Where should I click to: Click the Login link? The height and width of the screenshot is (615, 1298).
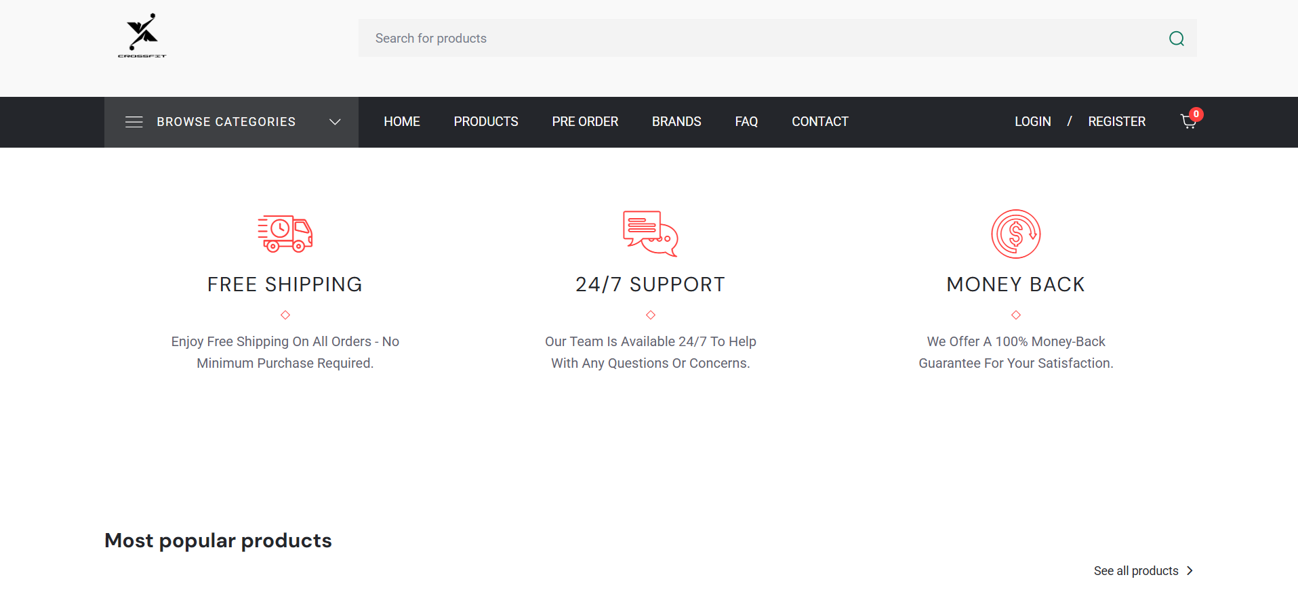[1032, 122]
